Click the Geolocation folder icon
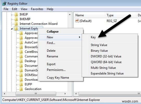Screen dimensions: 141x104 coord(21,89)
